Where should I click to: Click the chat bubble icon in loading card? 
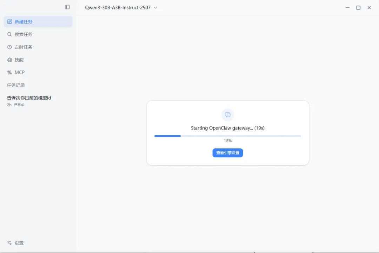(228, 115)
